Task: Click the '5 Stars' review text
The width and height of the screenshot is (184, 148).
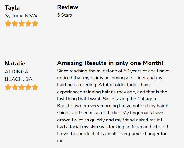Action: click(x=64, y=15)
